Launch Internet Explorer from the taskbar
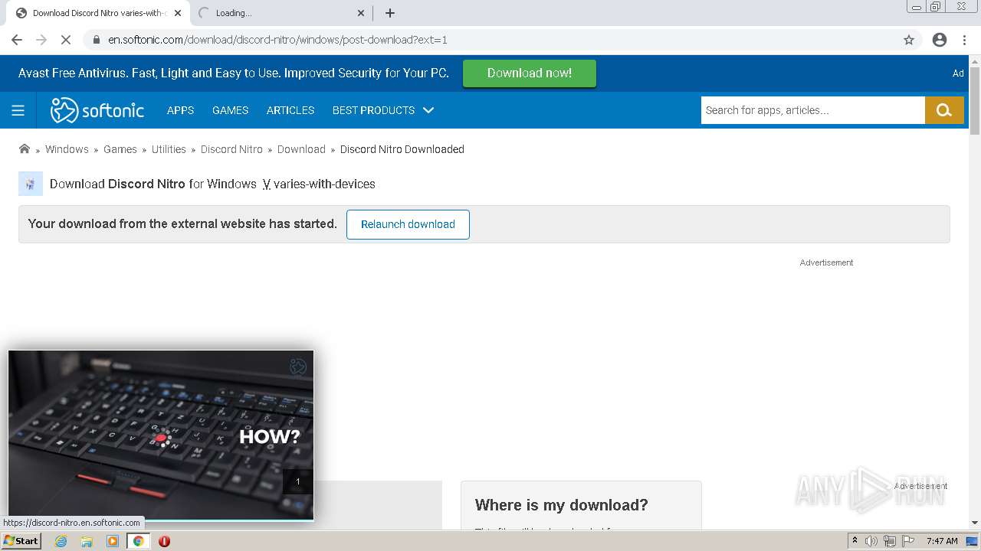Viewport: 981px width, 551px height. point(61,541)
